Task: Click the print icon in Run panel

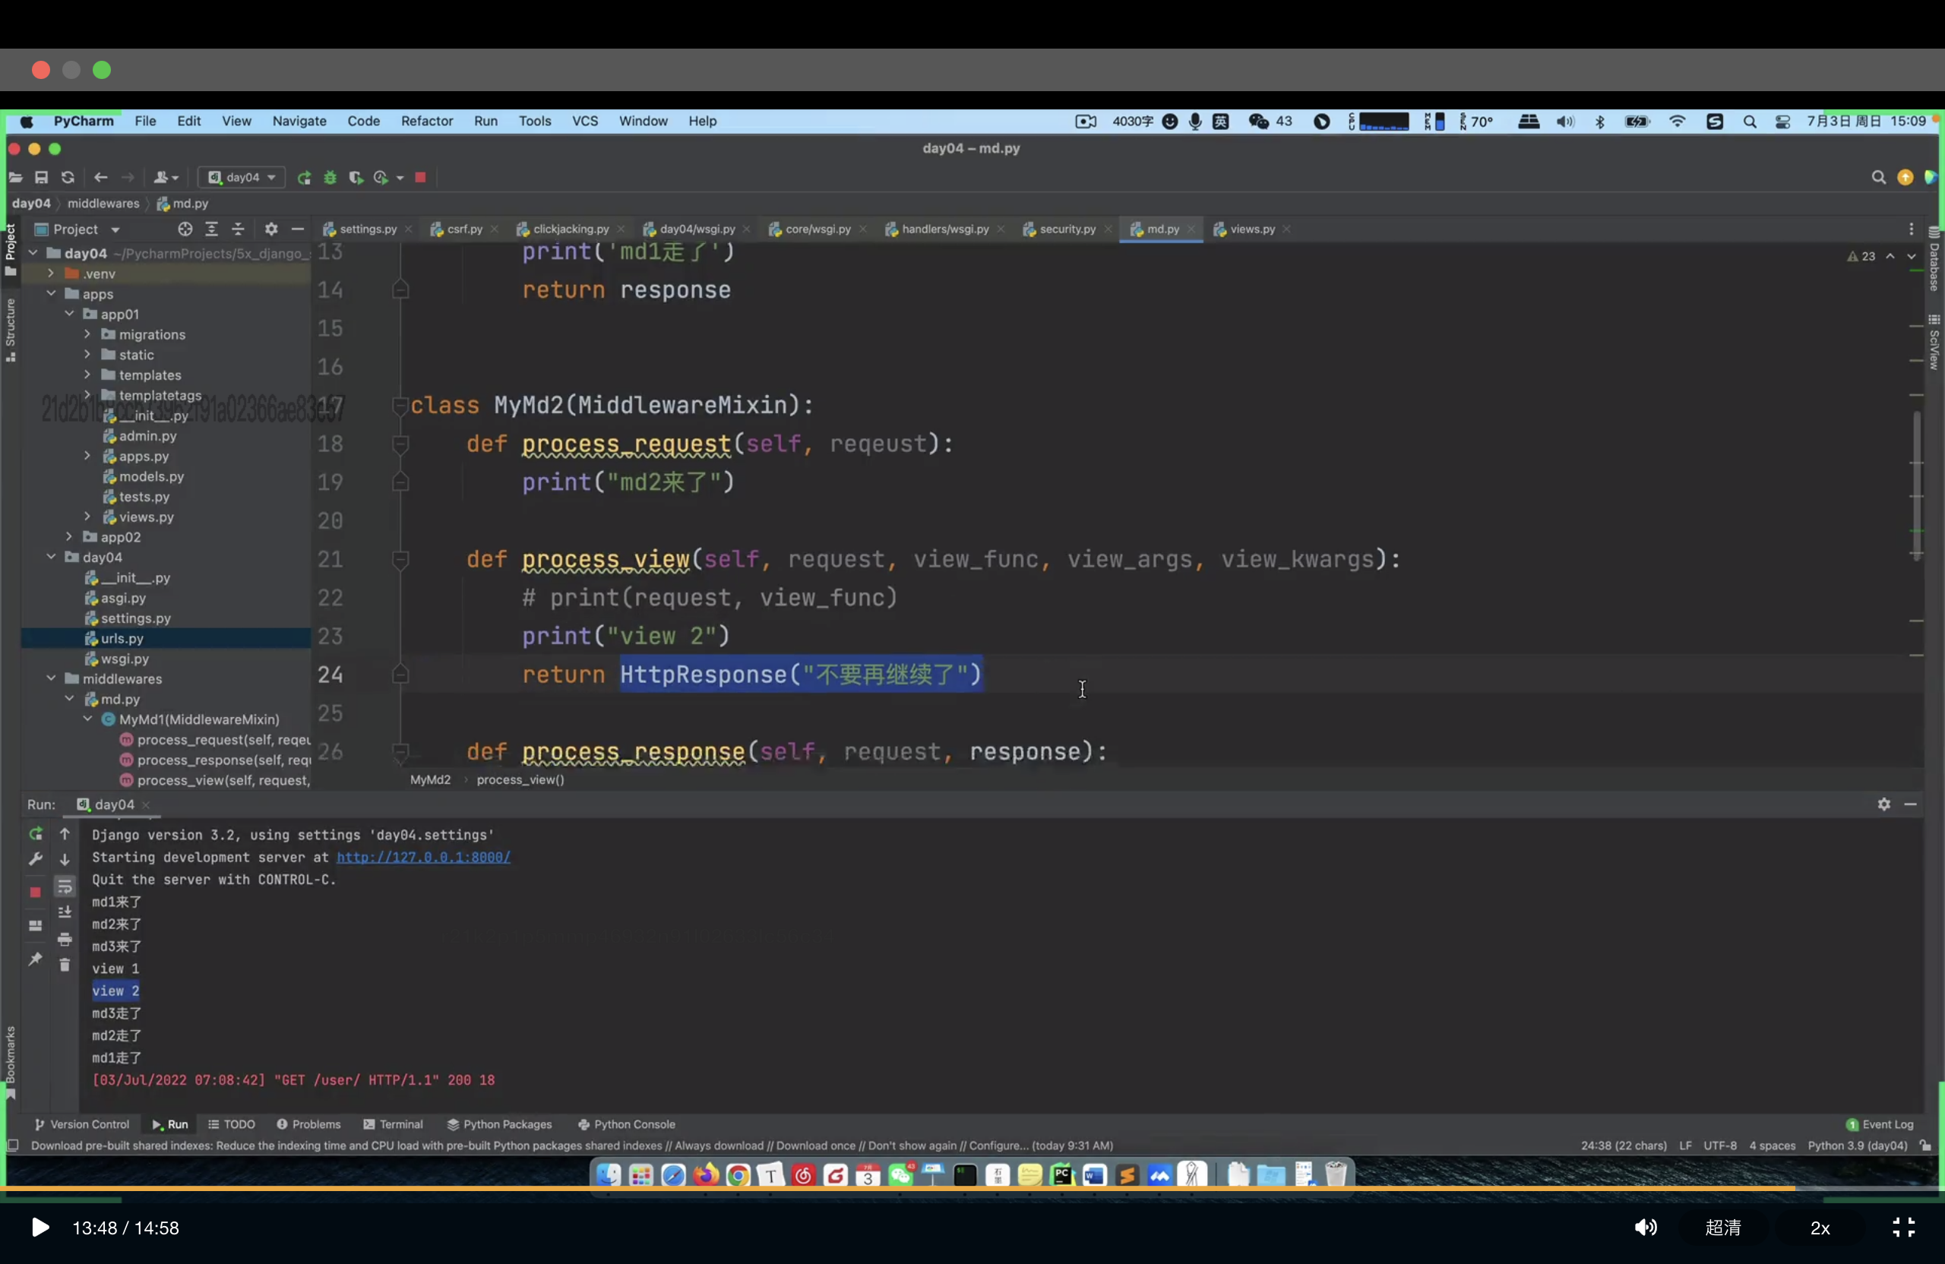Action: (x=65, y=939)
